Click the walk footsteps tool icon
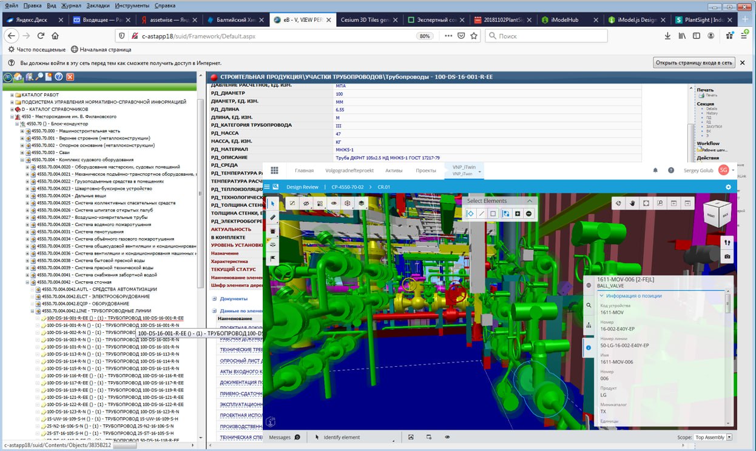 point(727,242)
